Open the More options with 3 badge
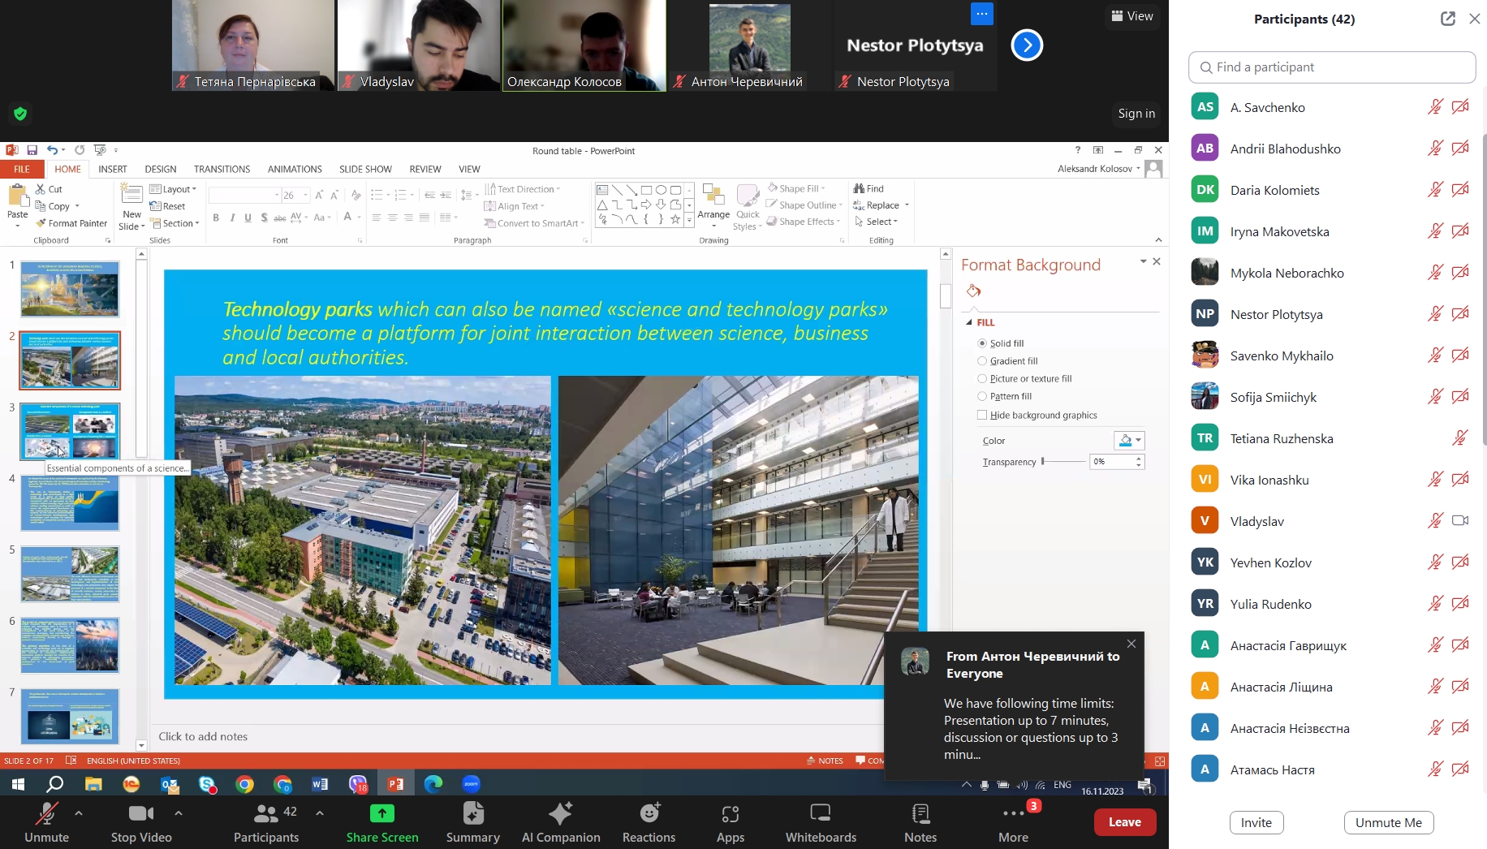The image size is (1487, 849). (x=1014, y=822)
